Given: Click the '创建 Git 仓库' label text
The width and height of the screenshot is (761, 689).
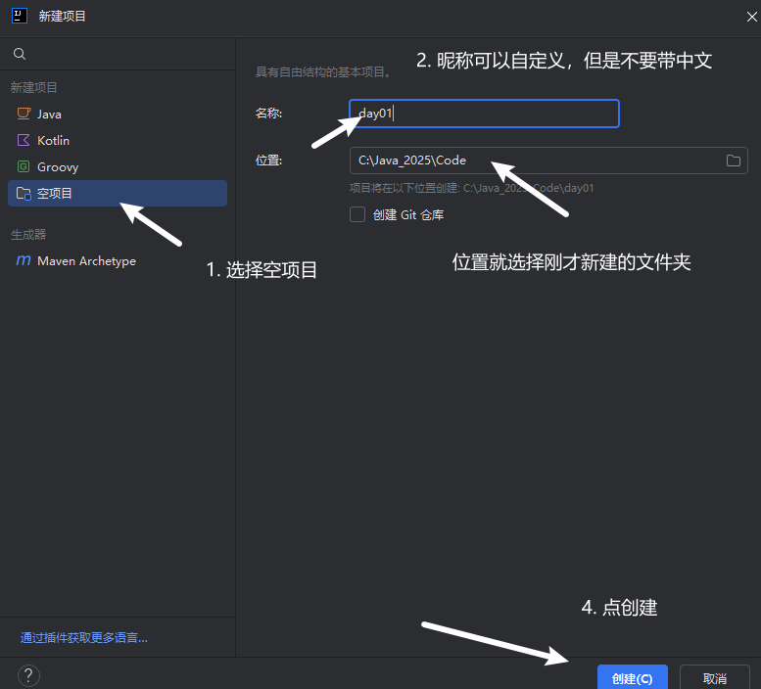Looking at the screenshot, I should [x=408, y=214].
